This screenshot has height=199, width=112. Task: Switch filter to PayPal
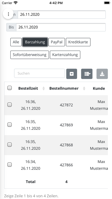point(57,42)
